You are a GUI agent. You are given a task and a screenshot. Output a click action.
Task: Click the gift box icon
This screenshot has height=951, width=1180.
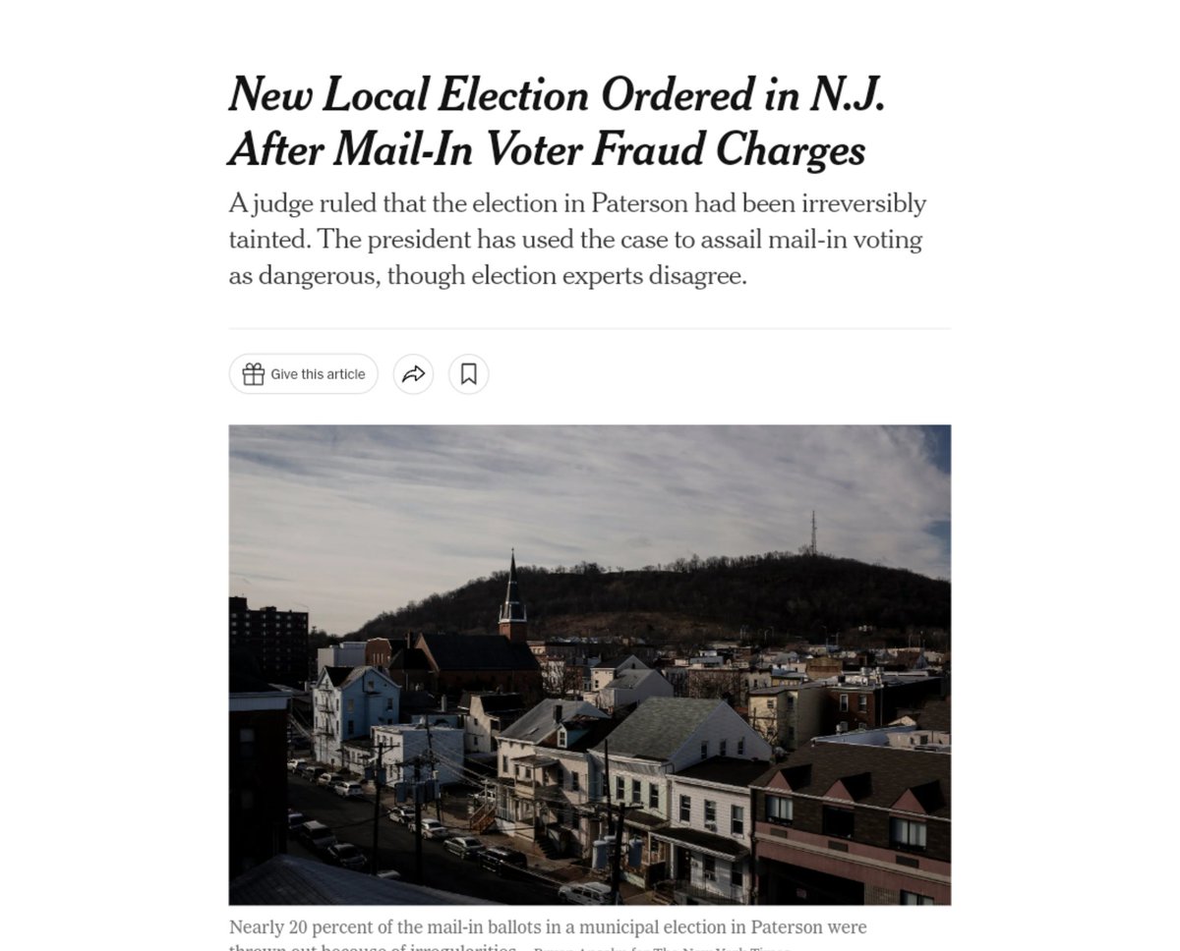click(254, 374)
